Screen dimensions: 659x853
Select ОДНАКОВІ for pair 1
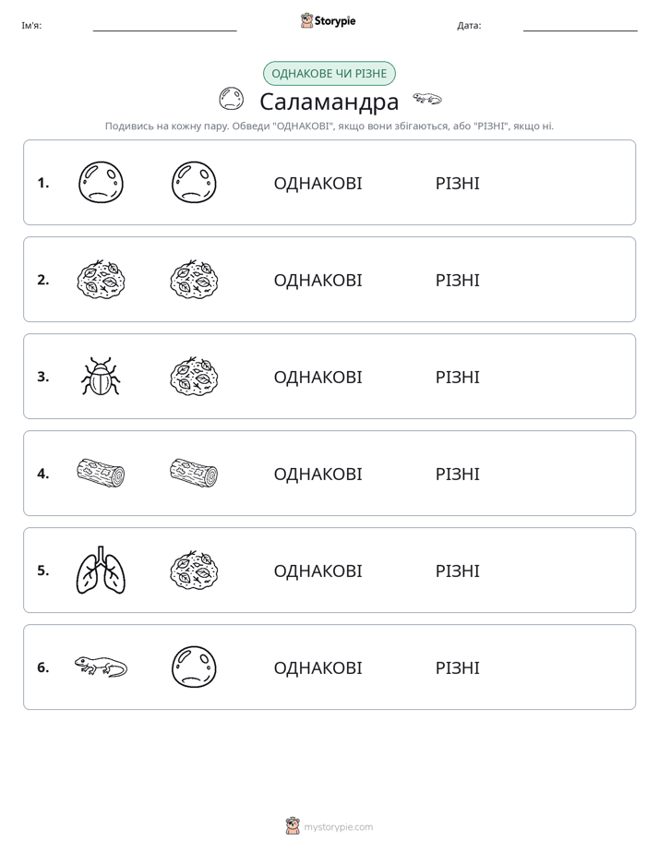pyautogui.click(x=318, y=184)
